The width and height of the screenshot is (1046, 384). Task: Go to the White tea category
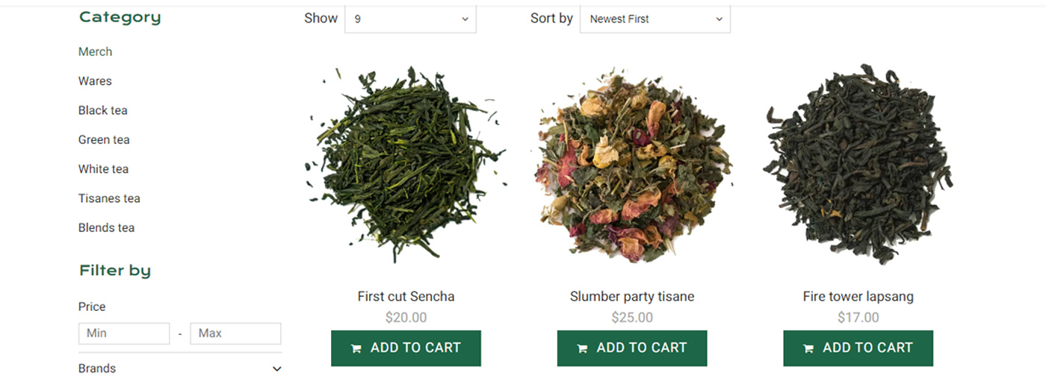pyautogui.click(x=103, y=169)
